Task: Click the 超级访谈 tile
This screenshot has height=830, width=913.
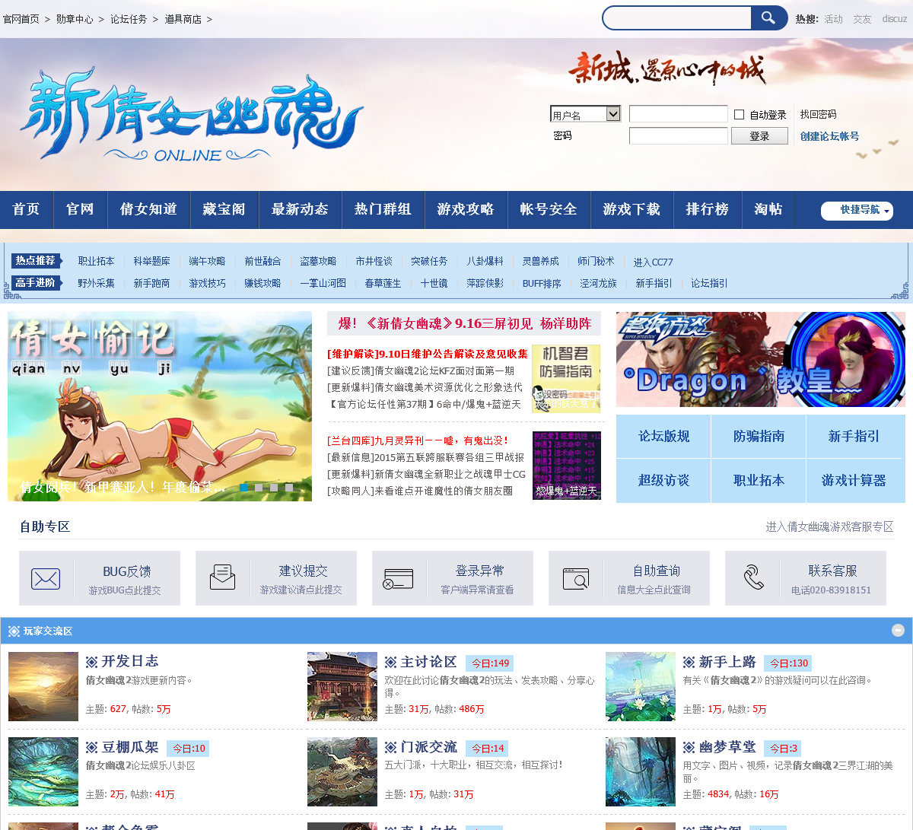Action: 663,480
